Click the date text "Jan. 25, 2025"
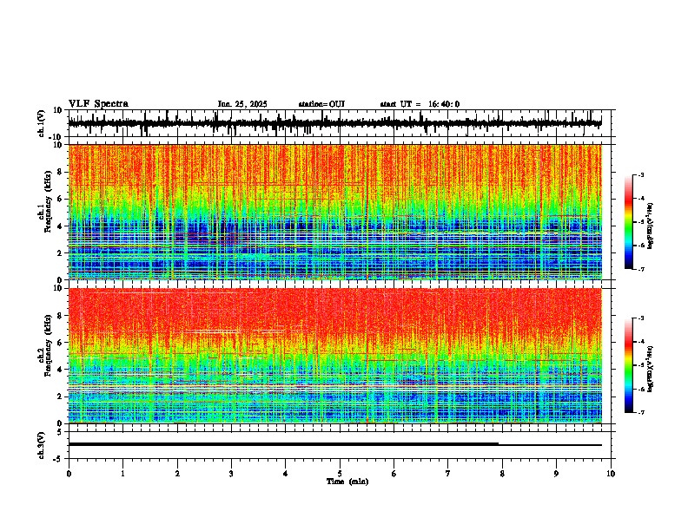This screenshot has width=688, height=531. click(x=242, y=104)
